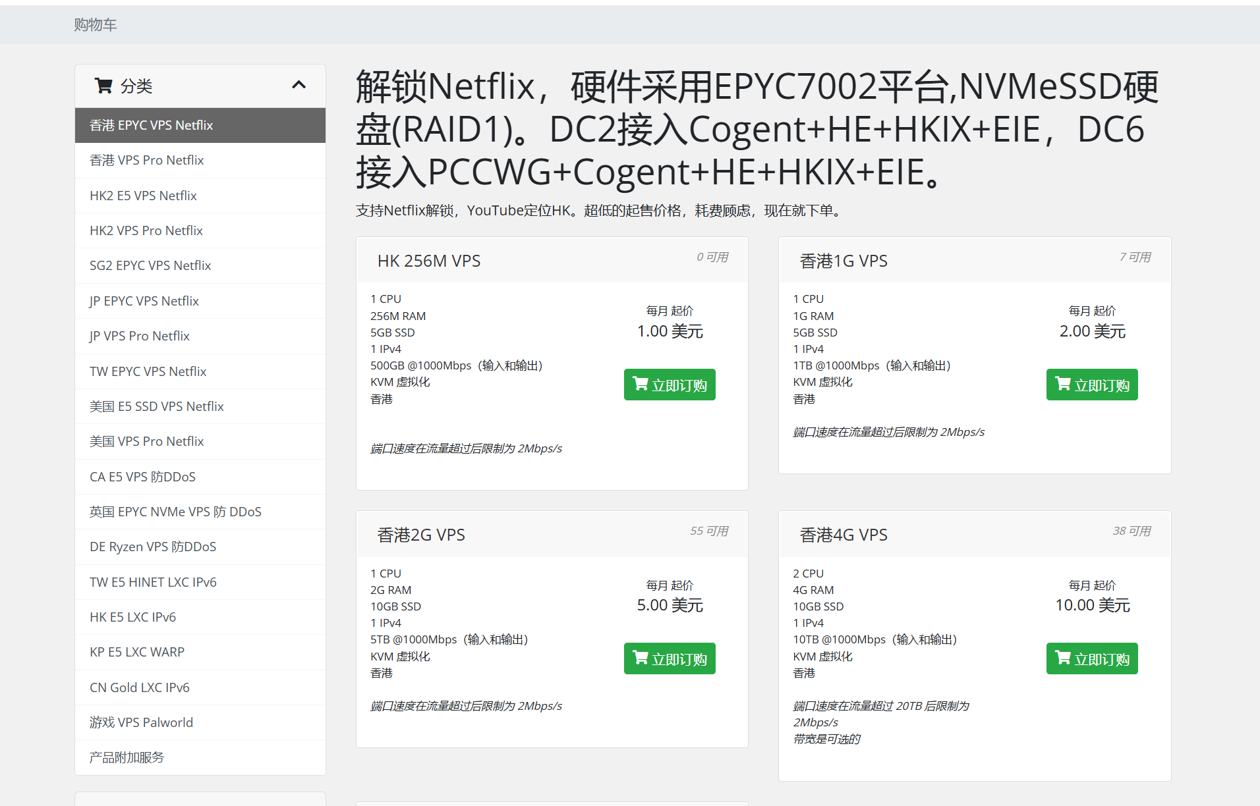This screenshot has width=1260, height=806.
Task: Open 购物车 in the top navigation bar
Action: pos(96,24)
